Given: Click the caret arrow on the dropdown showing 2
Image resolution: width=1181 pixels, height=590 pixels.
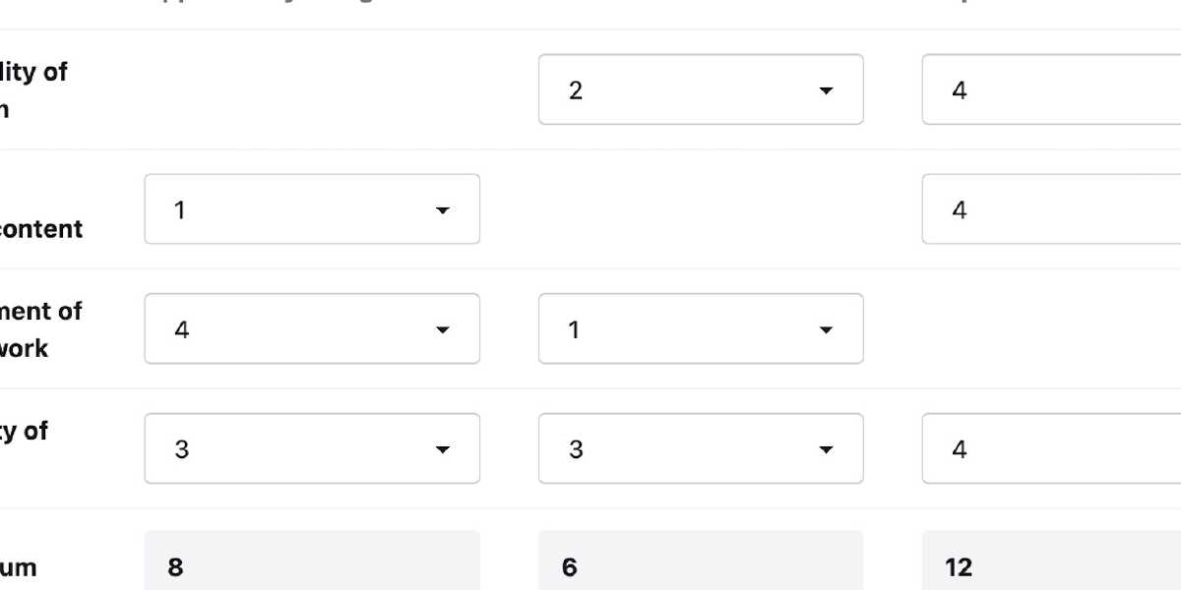Looking at the screenshot, I should pyautogui.click(x=826, y=90).
